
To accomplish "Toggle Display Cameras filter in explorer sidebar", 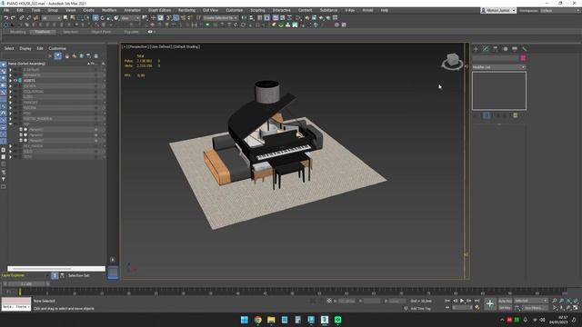I will point(4,85).
